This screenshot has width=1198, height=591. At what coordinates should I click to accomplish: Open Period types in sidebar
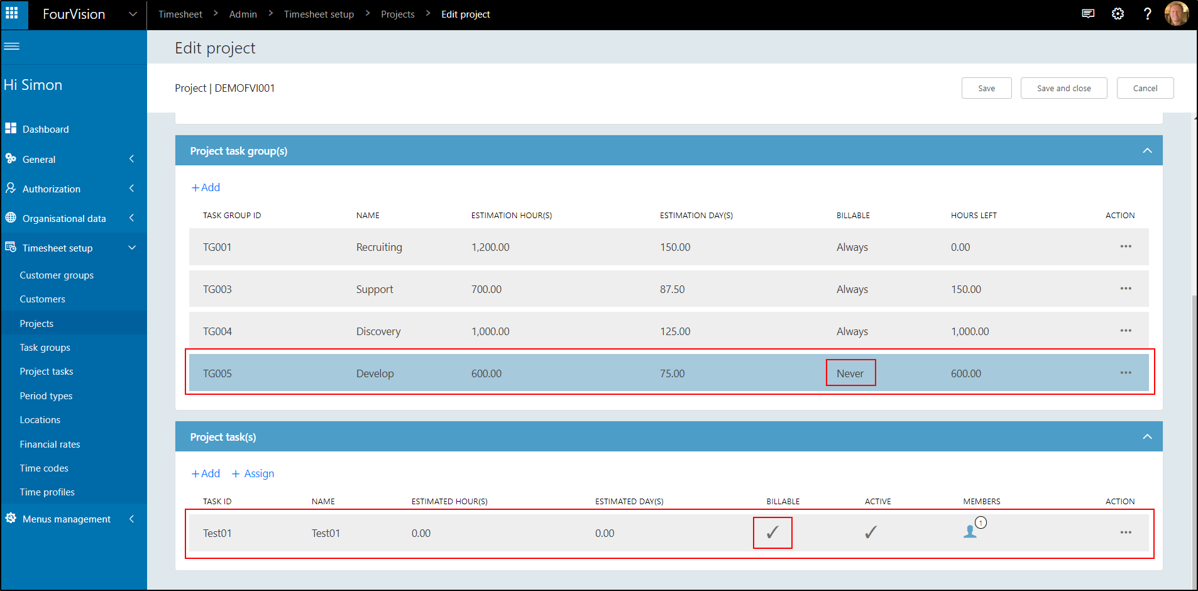[x=46, y=396]
